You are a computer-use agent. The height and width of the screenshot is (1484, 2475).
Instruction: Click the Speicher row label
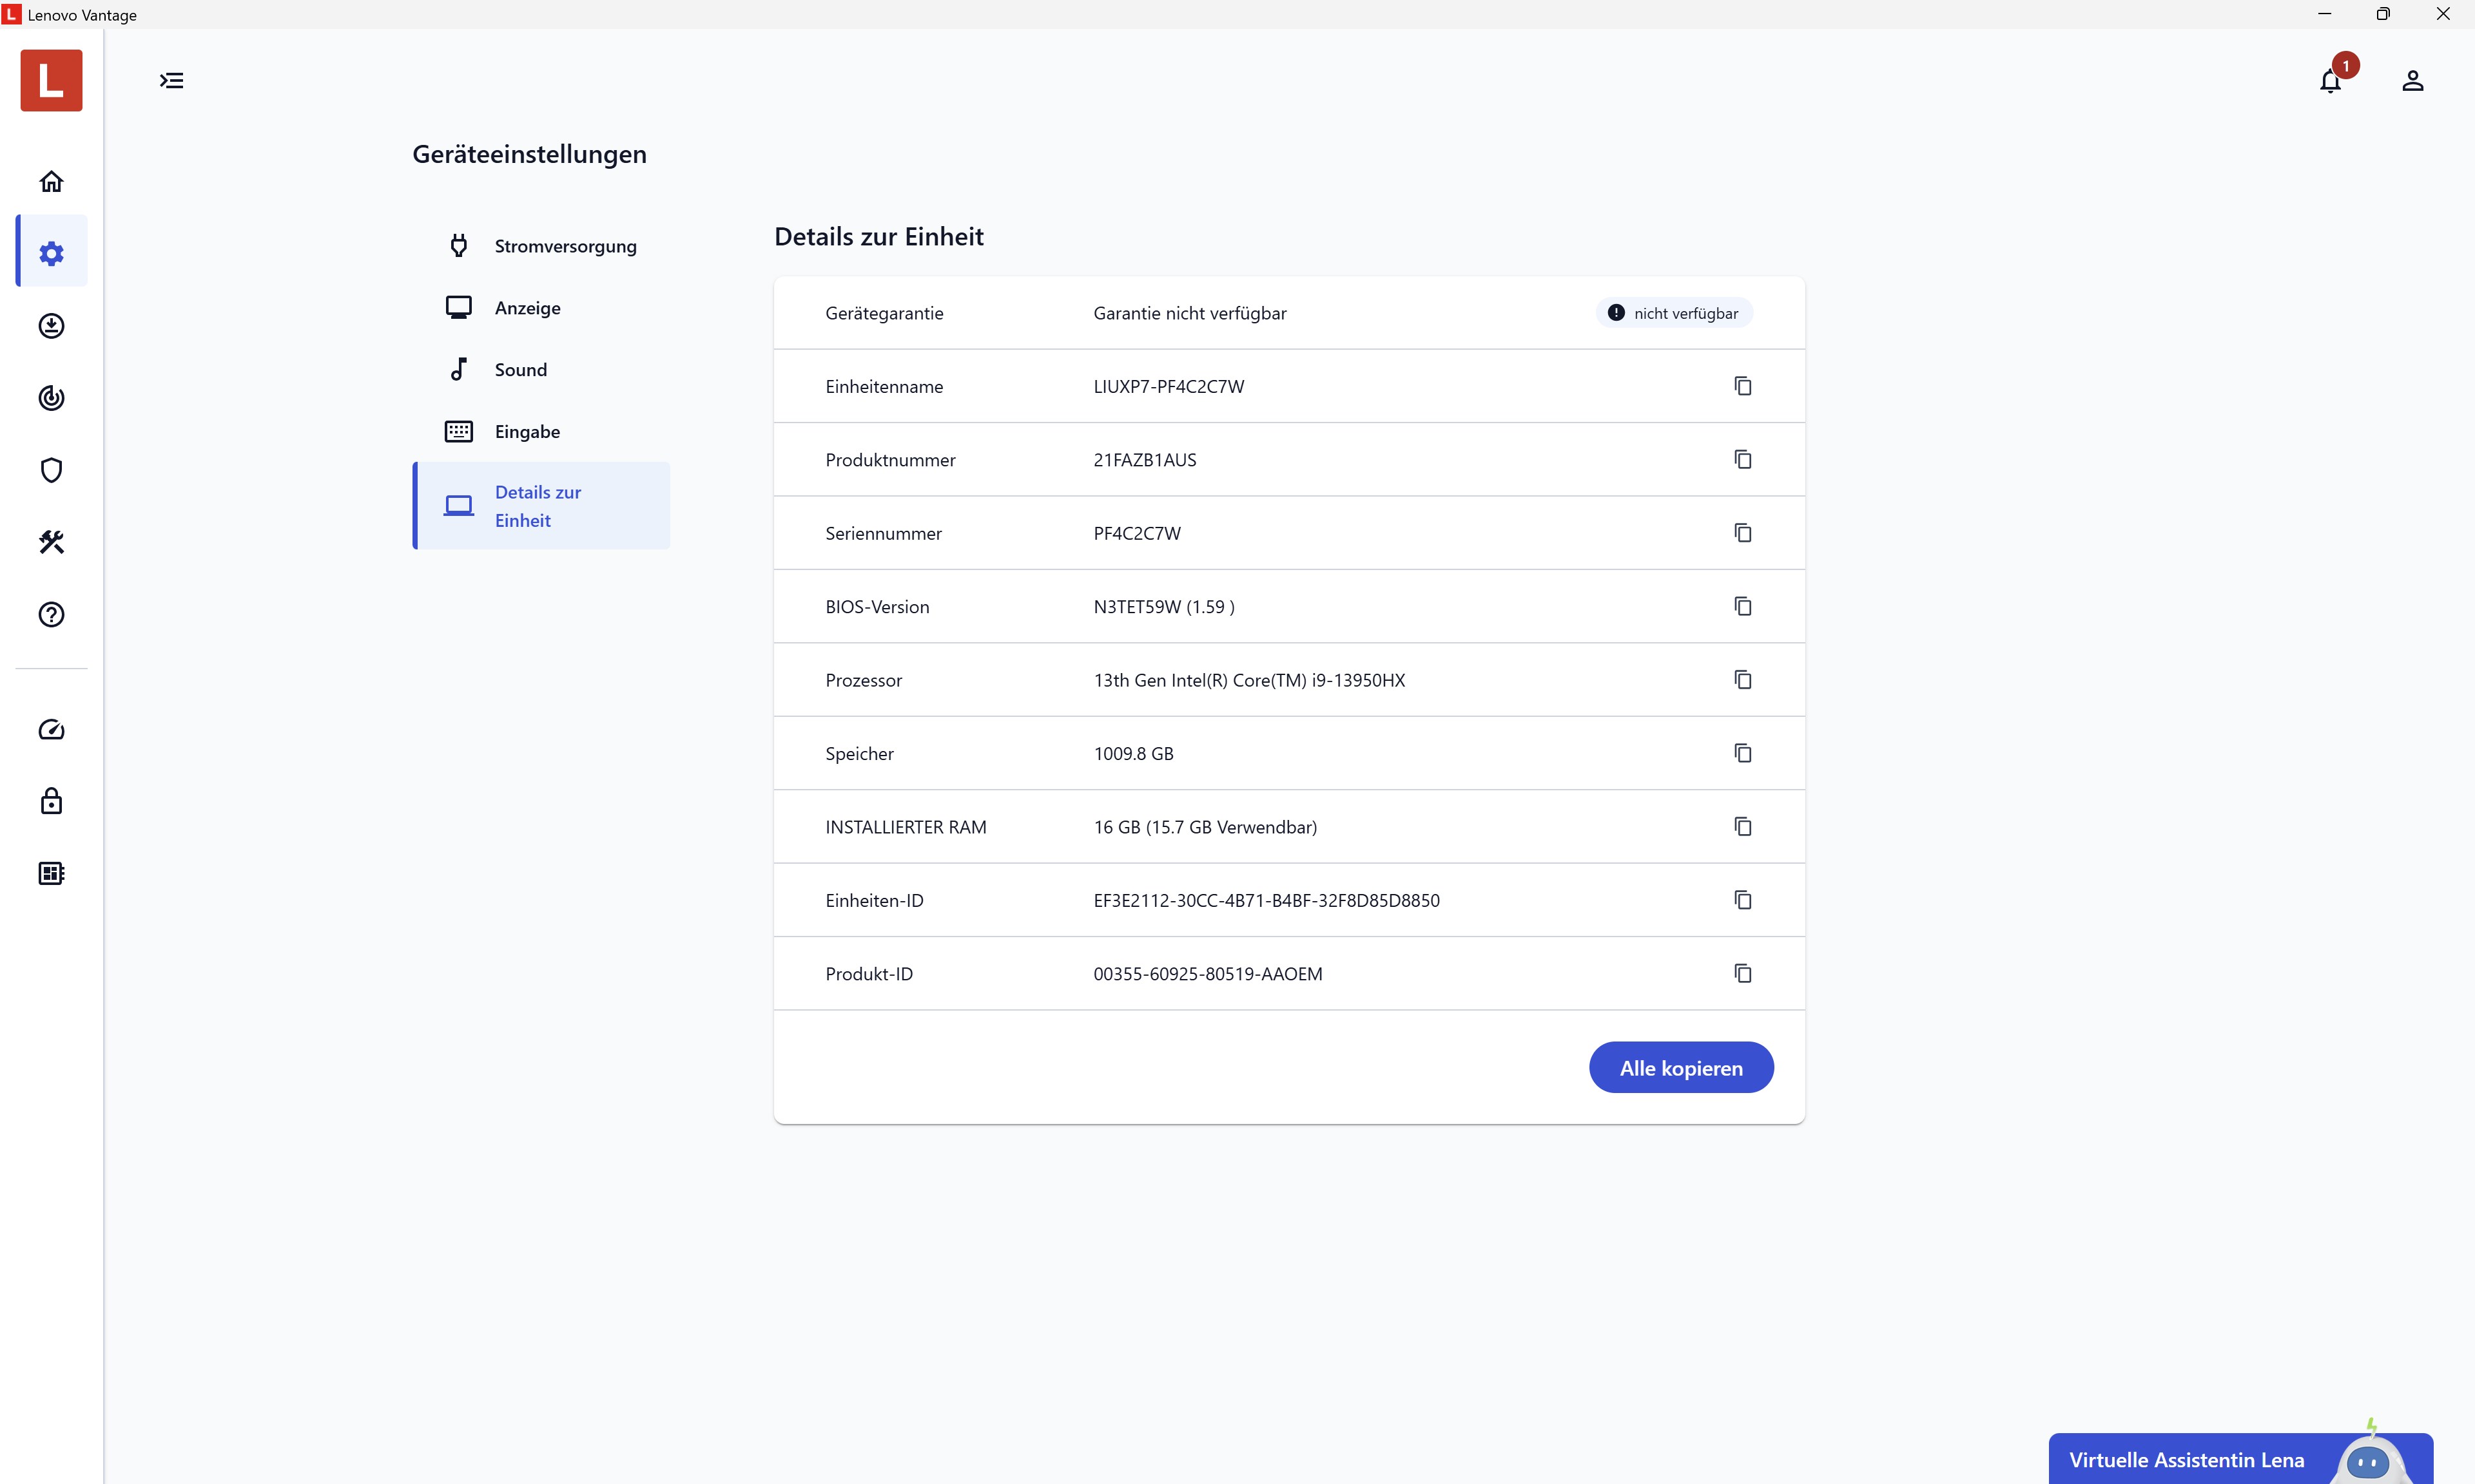click(x=859, y=754)
